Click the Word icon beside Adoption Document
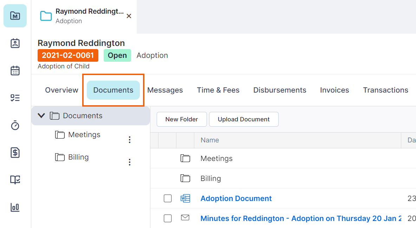Viewport: 416px width, 228px height. (185, 198)
